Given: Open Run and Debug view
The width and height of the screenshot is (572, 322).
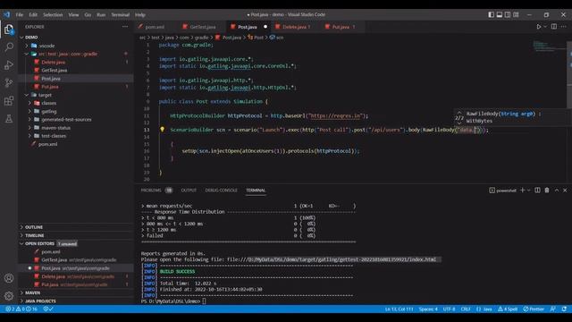Looking at the screenshot, I should [x=9, y=65].
